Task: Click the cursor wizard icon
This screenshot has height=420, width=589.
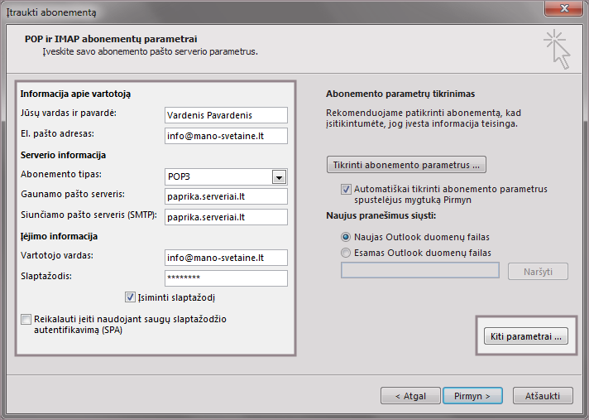Action: click(x=557, y=49)
